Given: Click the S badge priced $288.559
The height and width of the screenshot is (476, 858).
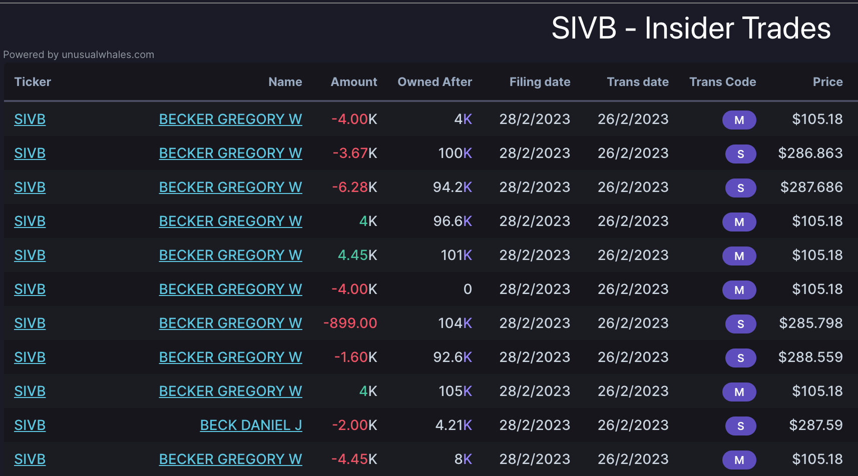Looking at the screenshot, I should click(x=740, y=358).
